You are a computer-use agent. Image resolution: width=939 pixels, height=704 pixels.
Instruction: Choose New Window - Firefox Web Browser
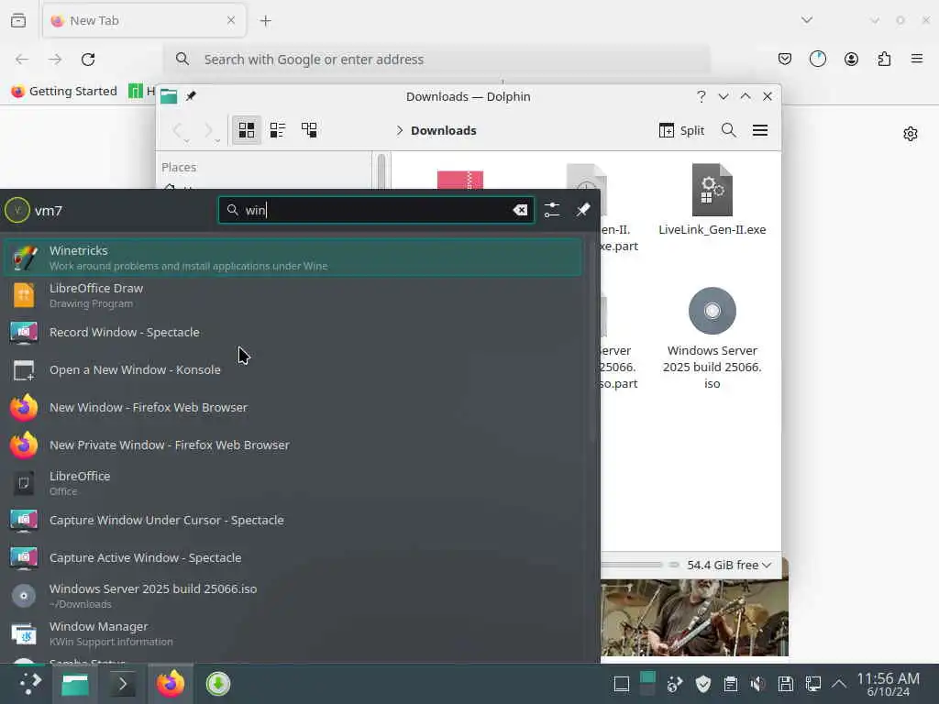tap(293, 408)
